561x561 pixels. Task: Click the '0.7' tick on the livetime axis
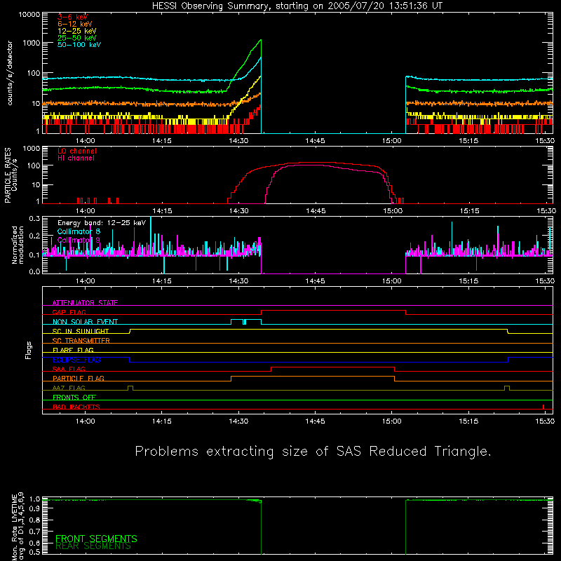coord(34,531)
